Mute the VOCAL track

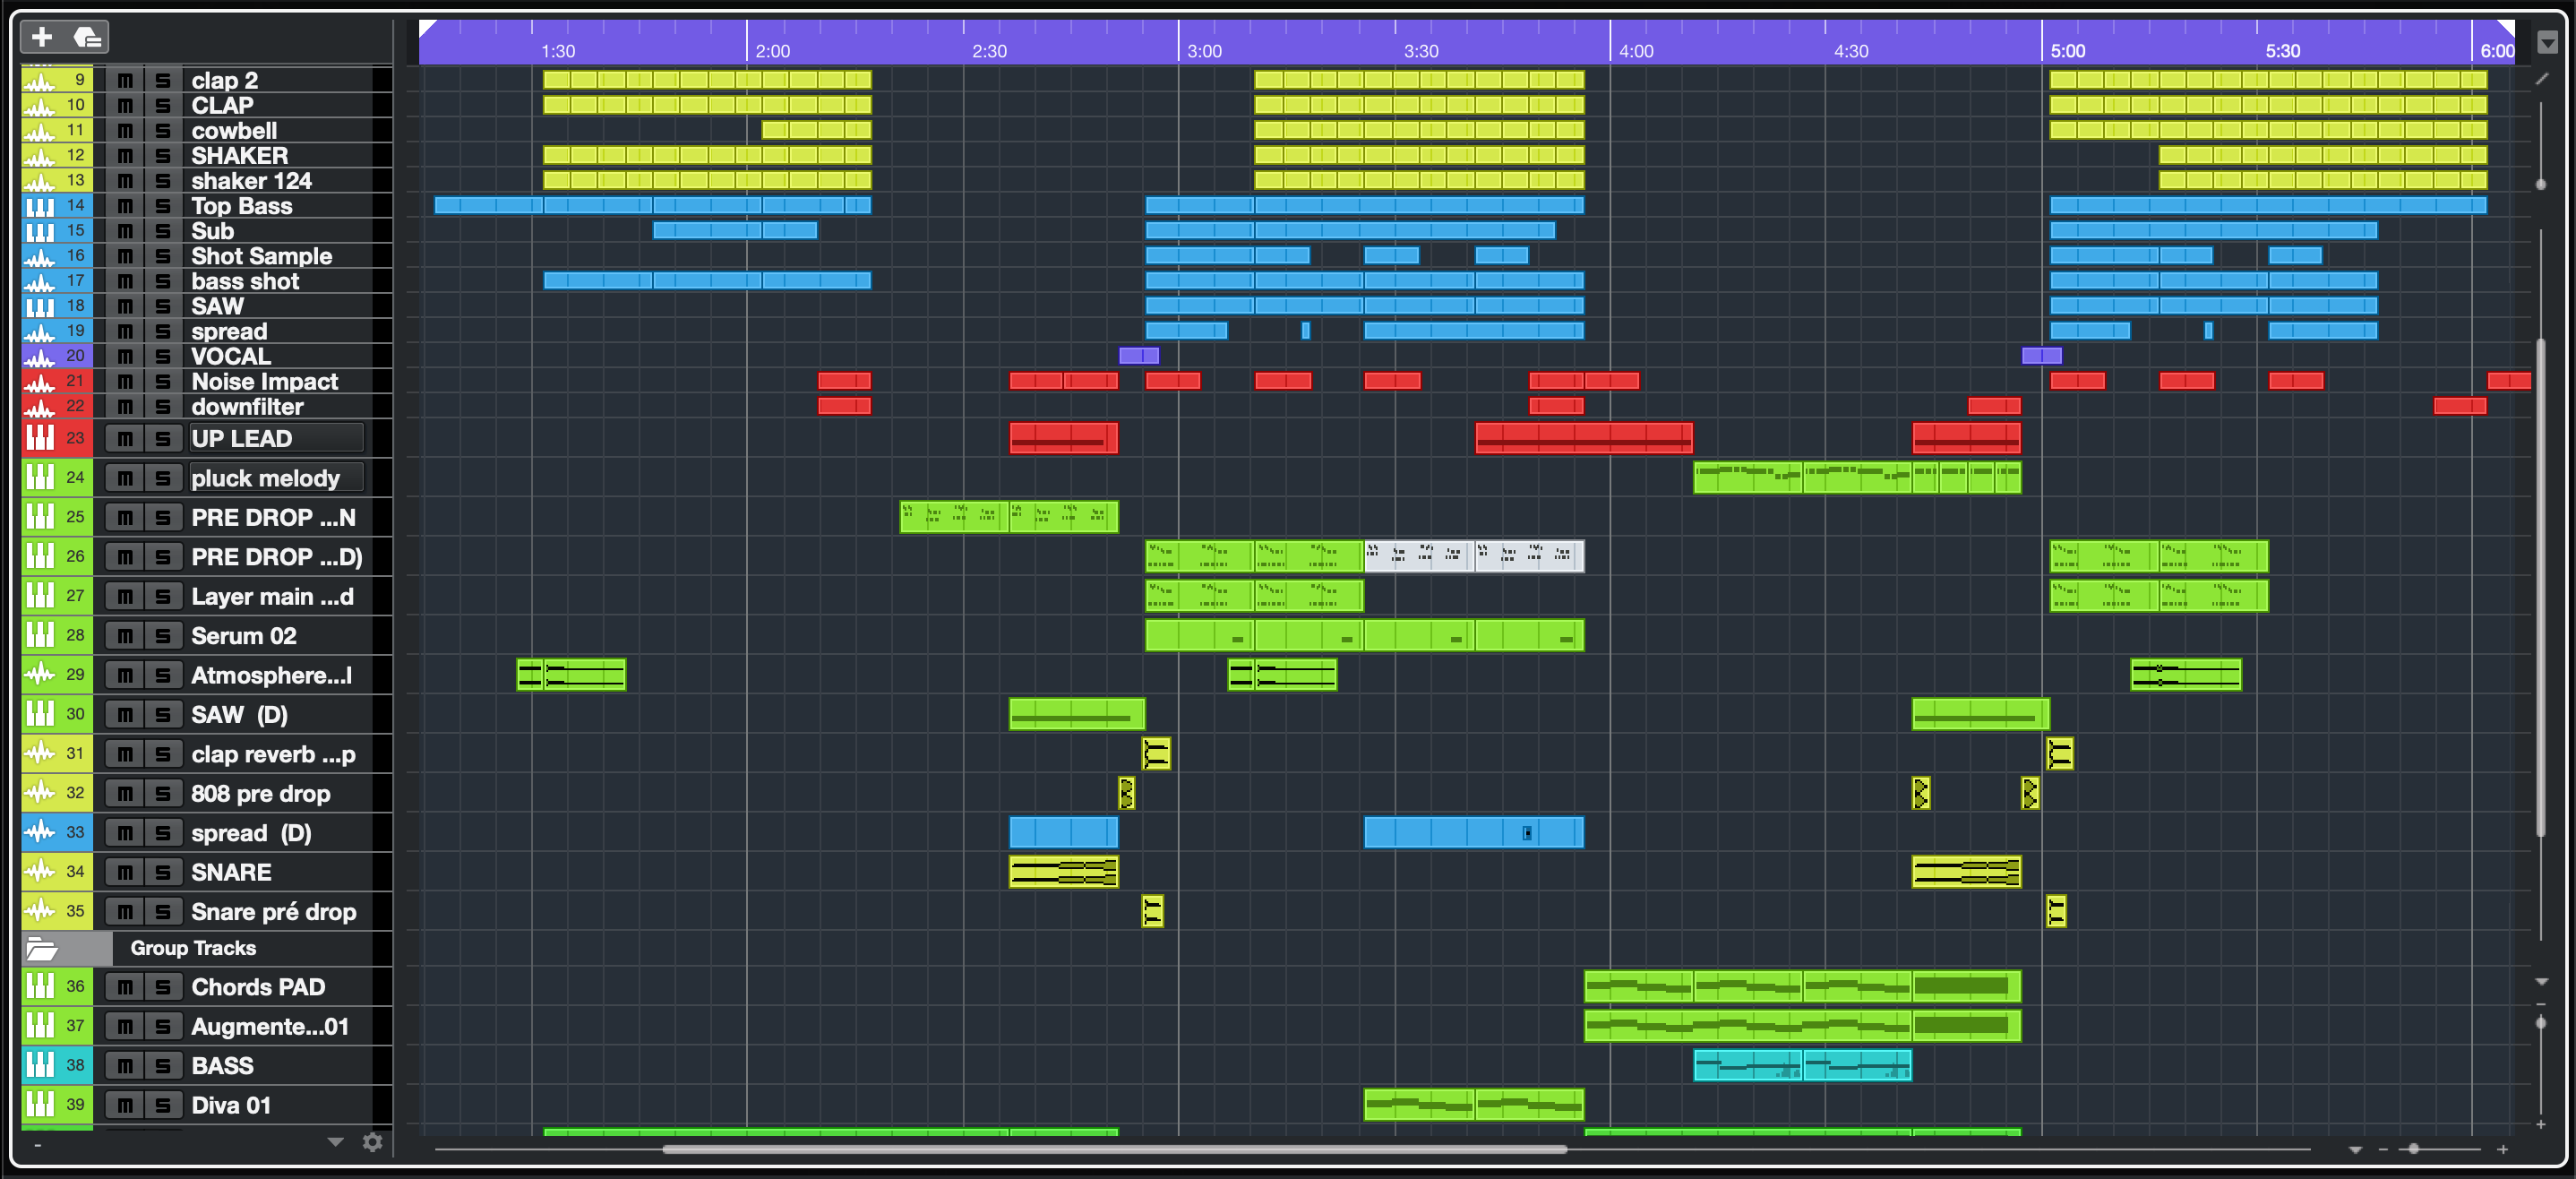(x=125, y=356)
